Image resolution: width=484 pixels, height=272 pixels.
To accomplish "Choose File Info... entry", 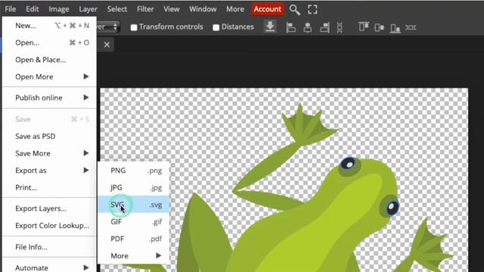I will (x=49, y=247).
